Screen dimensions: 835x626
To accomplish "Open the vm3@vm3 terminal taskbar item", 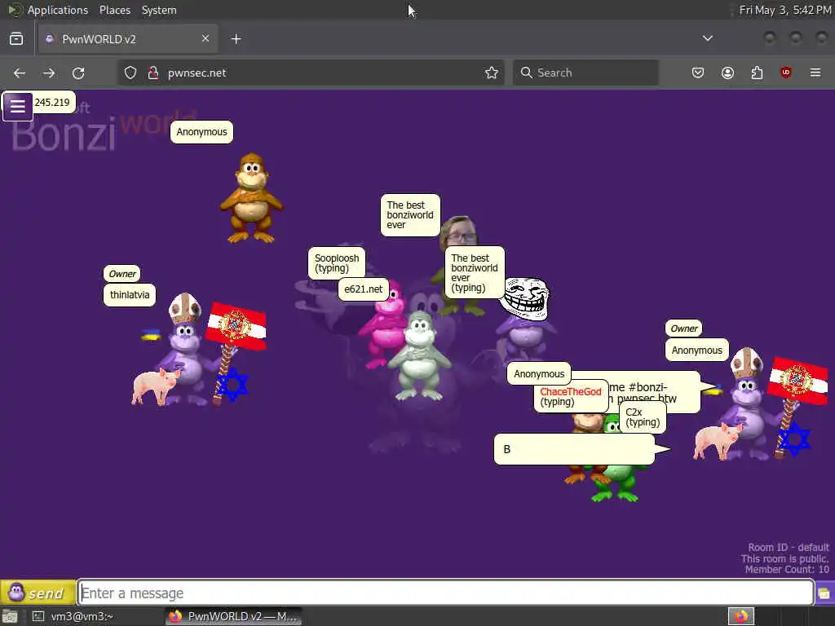I will (74, 616).
